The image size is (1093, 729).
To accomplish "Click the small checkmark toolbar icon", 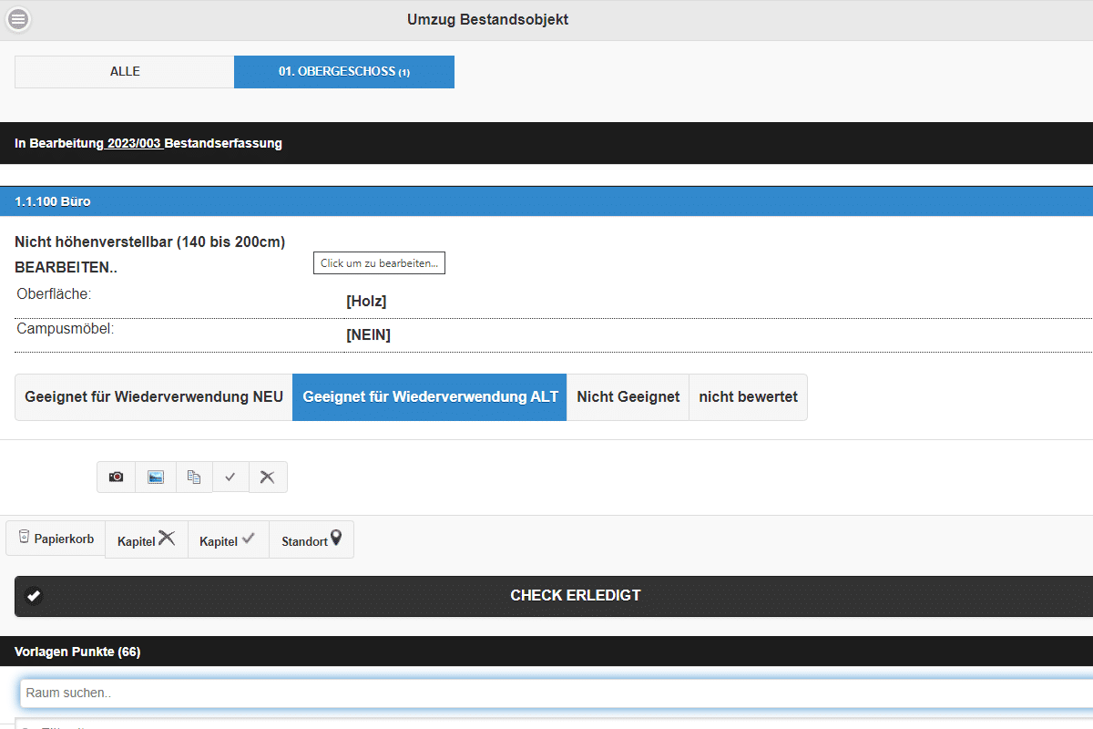I will pos(230,477).
